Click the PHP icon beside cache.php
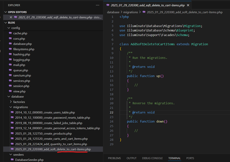230x162 pixels. pos(10,33)
